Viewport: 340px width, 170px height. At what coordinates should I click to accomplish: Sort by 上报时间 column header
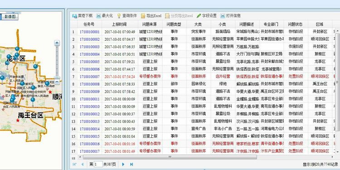point(120,24)
